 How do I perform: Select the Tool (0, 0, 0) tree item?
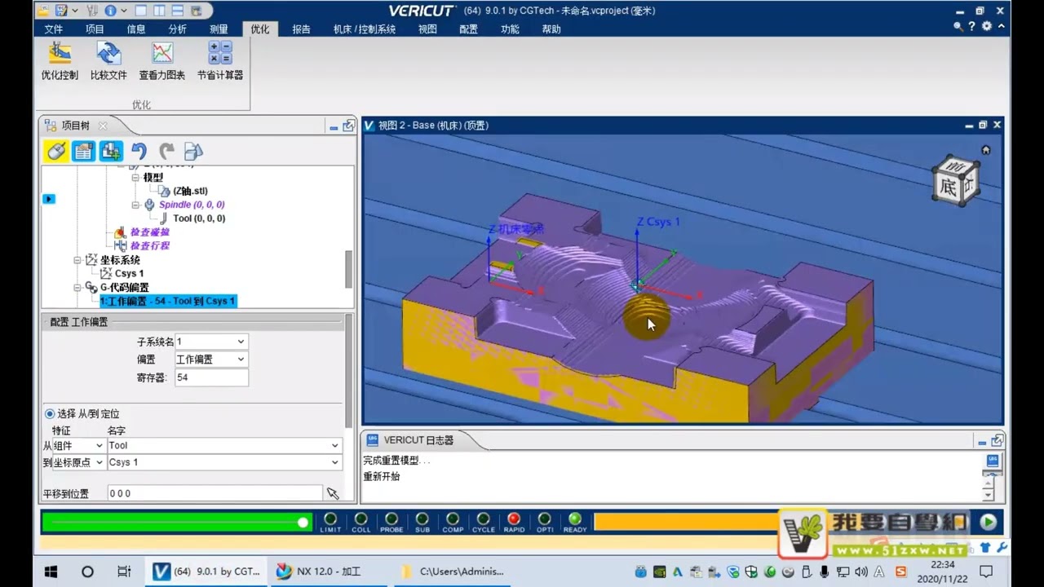[x=199, y=218]
